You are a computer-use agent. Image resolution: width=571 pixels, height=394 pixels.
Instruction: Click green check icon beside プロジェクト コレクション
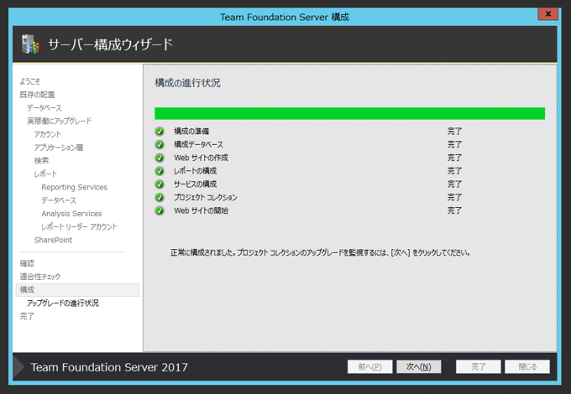point(160,197)
